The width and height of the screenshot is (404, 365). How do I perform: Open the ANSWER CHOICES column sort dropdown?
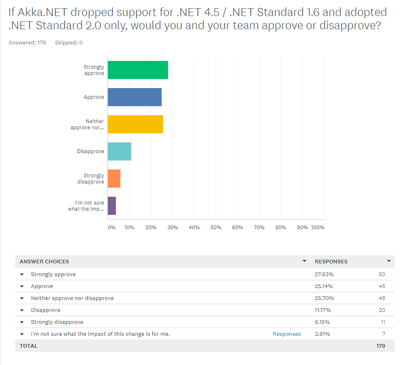(x=305, y=261)
